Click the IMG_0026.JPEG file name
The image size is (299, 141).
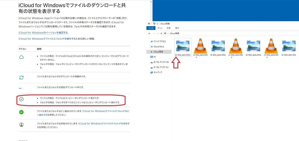pos(254,55)
